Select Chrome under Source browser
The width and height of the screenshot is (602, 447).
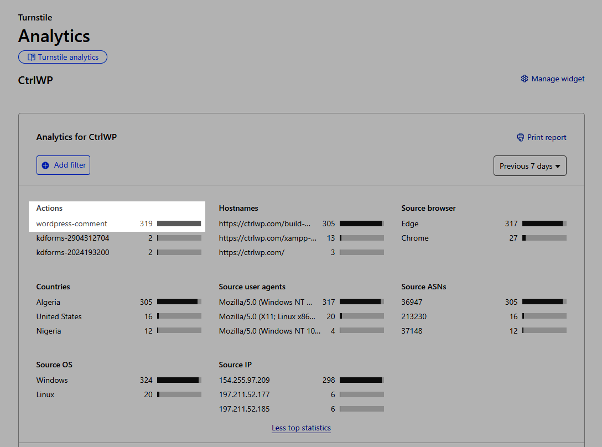point(415,238)
